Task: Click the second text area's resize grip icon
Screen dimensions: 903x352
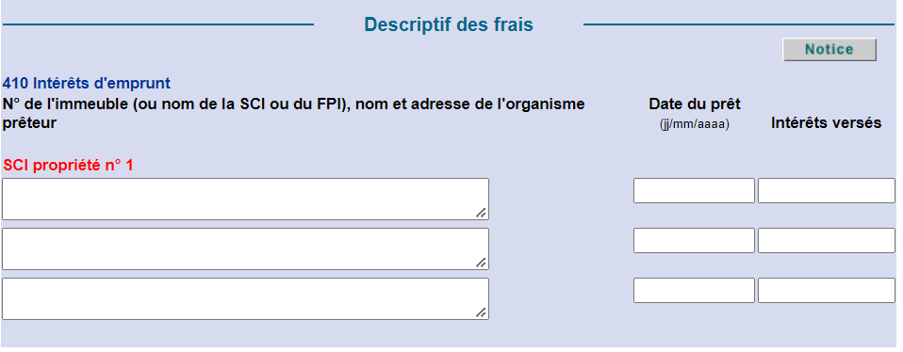Action: click(x=481, y=263)
